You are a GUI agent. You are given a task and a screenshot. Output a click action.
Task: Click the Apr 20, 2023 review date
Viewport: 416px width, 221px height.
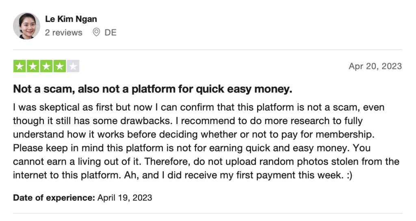coord(375,66)
